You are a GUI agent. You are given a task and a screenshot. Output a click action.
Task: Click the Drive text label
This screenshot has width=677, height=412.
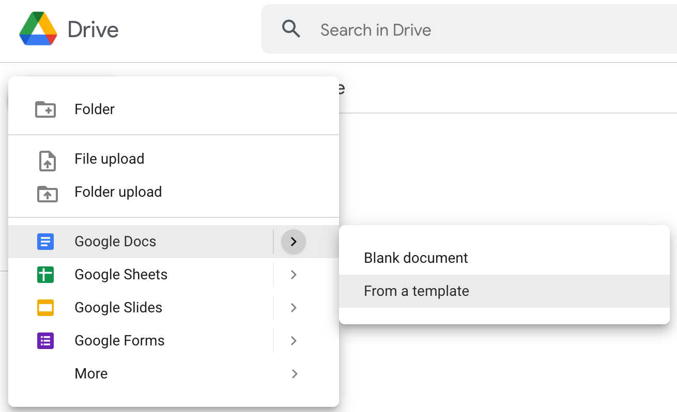(x=92, y=30)
